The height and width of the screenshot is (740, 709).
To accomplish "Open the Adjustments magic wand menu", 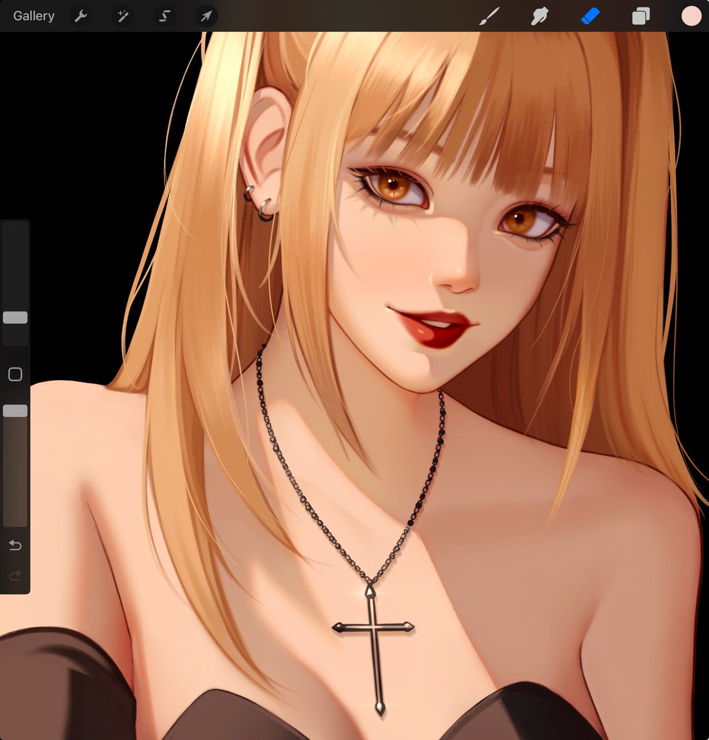I will point(122,16).
